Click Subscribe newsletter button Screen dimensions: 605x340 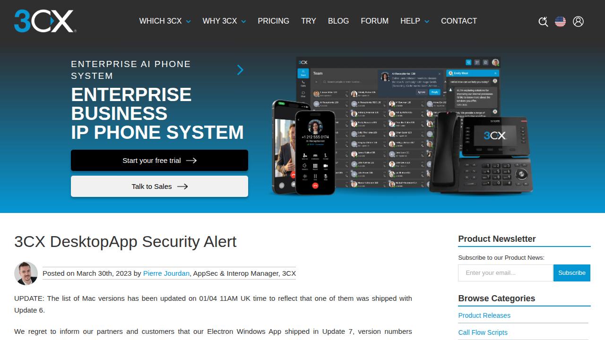coord(572,272)
